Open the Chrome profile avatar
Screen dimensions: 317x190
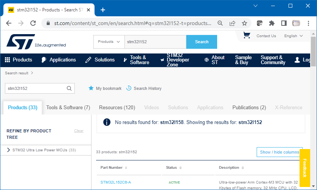point(296,23)
